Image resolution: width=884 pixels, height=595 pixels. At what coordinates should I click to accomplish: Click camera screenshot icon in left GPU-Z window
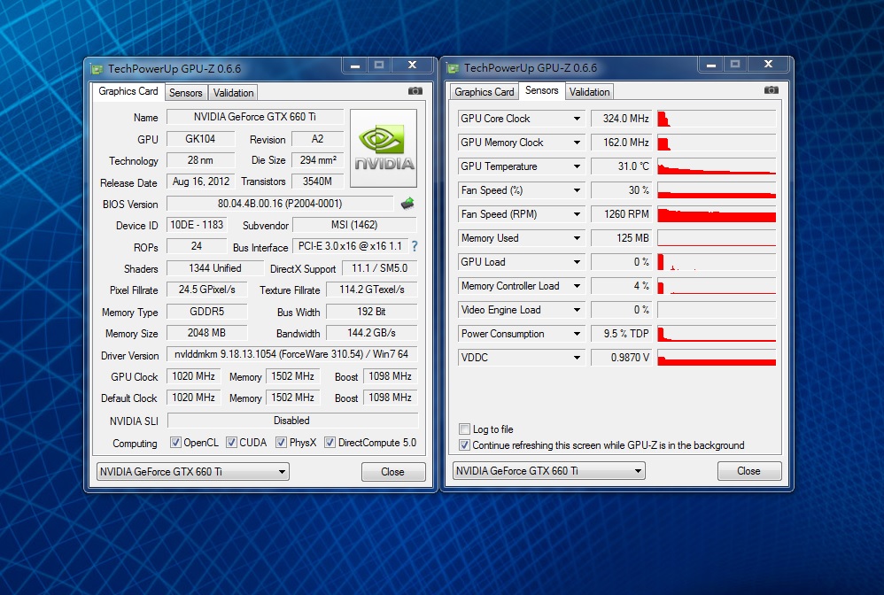415,90
